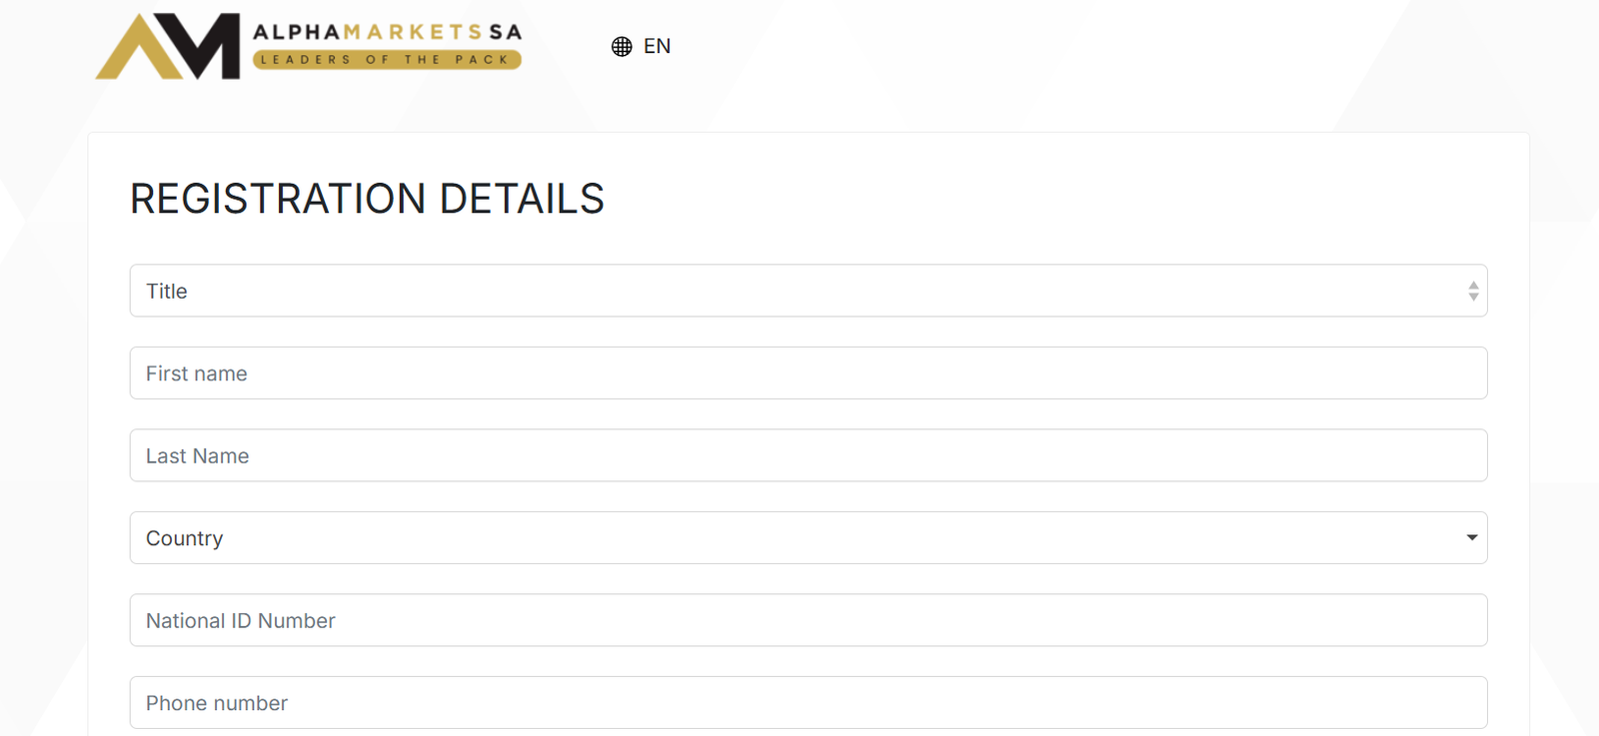1599x736 pixels.
Task: Click the Alpha Markets SA logo
Action: pyautogui.click(x=309, y=46)
